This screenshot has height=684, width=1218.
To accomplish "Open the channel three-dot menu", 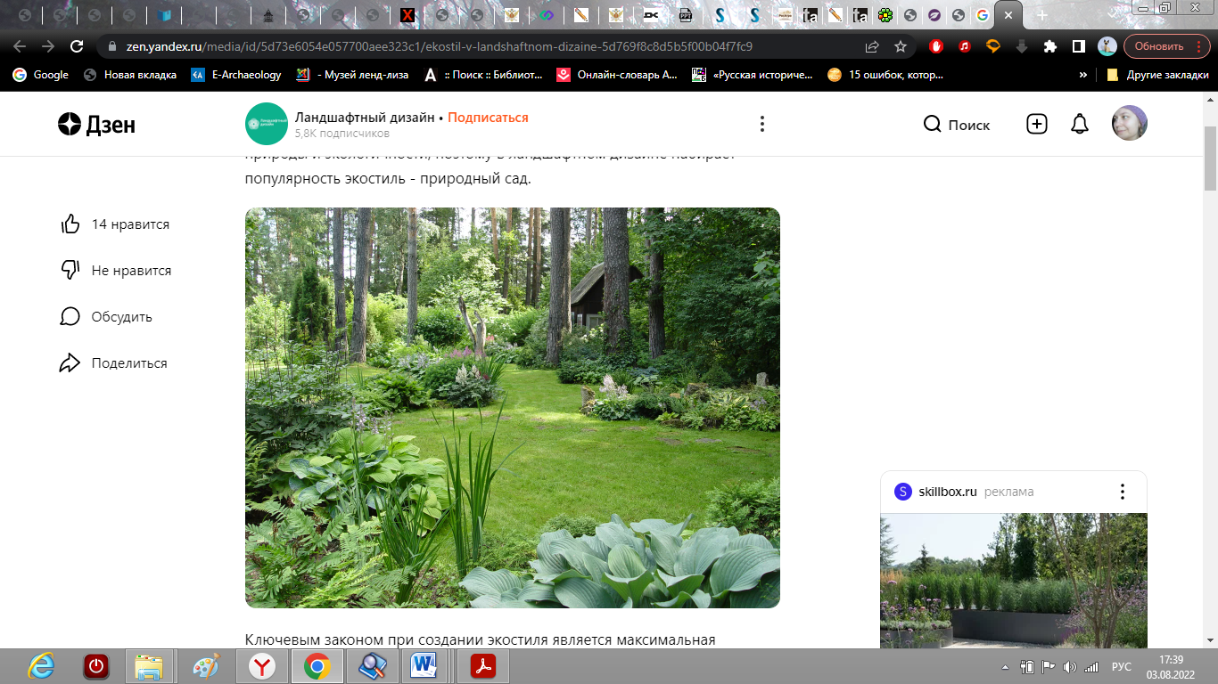I will click(761, 124).
